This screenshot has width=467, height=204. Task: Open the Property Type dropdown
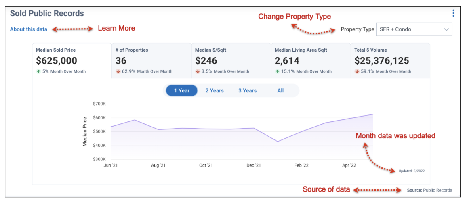coord(414,29)
